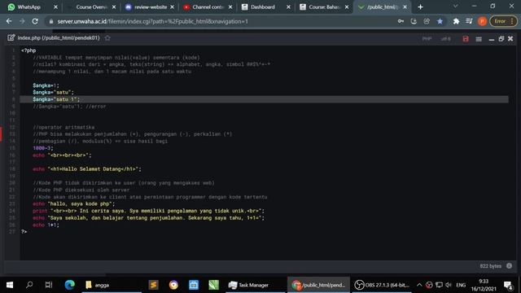Reload the server.unwaha.ac.id page
The width and height of the screenshot is (521, 293).
(35, 21)
